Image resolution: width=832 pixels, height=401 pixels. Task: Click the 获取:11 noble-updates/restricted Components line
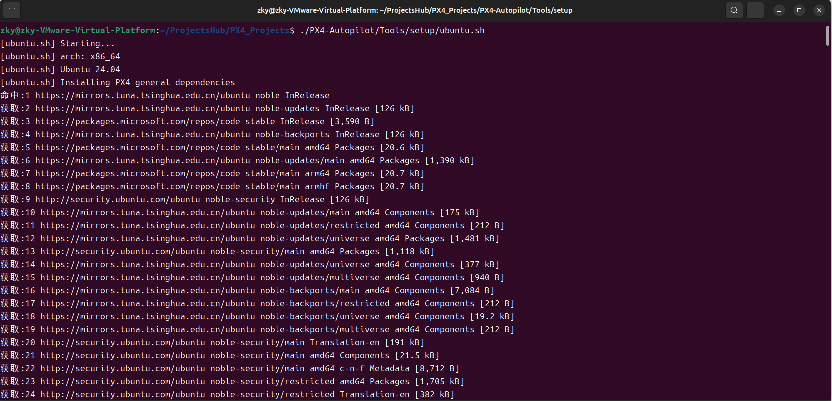click(x=253, y=225)
